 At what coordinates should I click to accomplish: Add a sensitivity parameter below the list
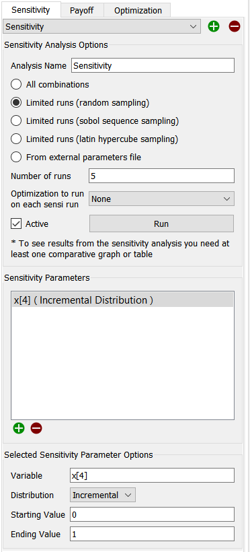(x=19, y=428)
